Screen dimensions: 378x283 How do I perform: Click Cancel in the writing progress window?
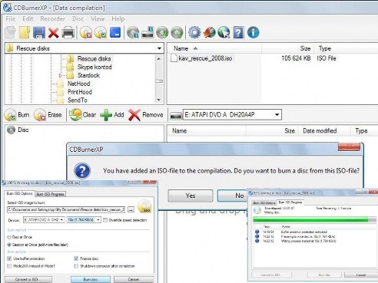[361, 275]
